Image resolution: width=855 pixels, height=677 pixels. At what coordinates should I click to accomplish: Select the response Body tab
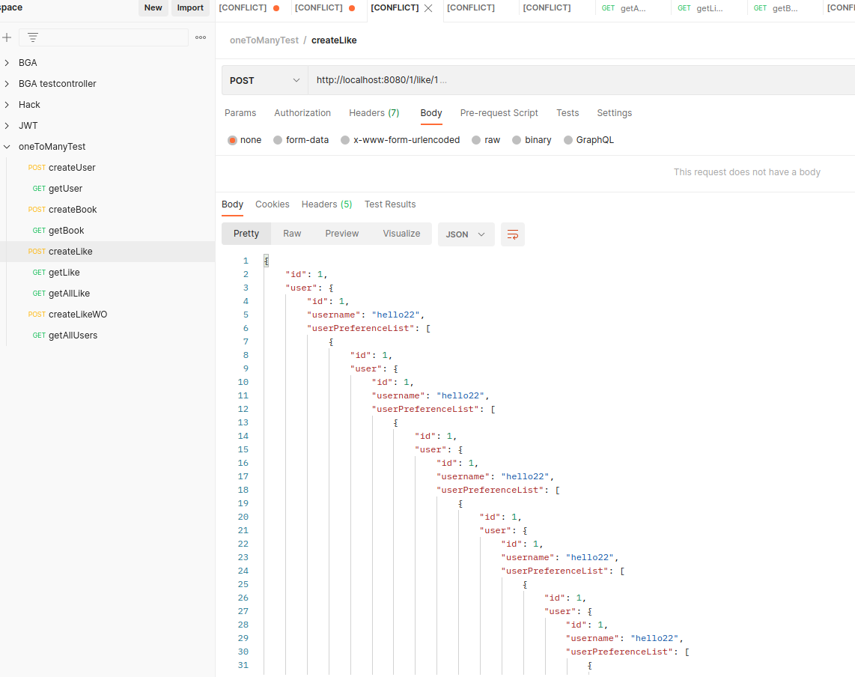point(232,204)
